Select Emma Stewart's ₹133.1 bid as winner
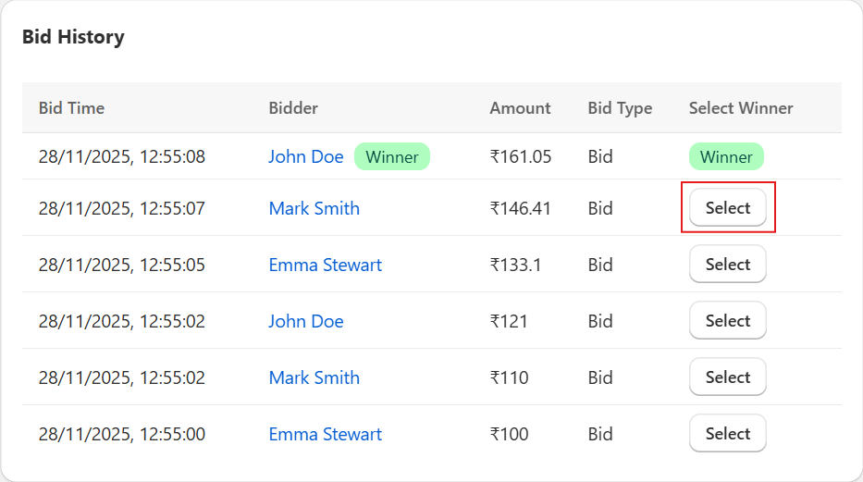This screenshot has height=482, width=863. (x=727, y=265)
